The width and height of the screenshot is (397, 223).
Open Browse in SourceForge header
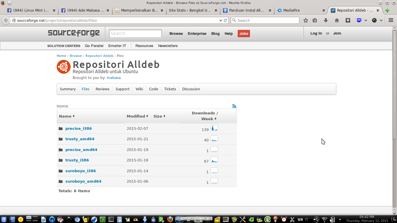point(176,34)
